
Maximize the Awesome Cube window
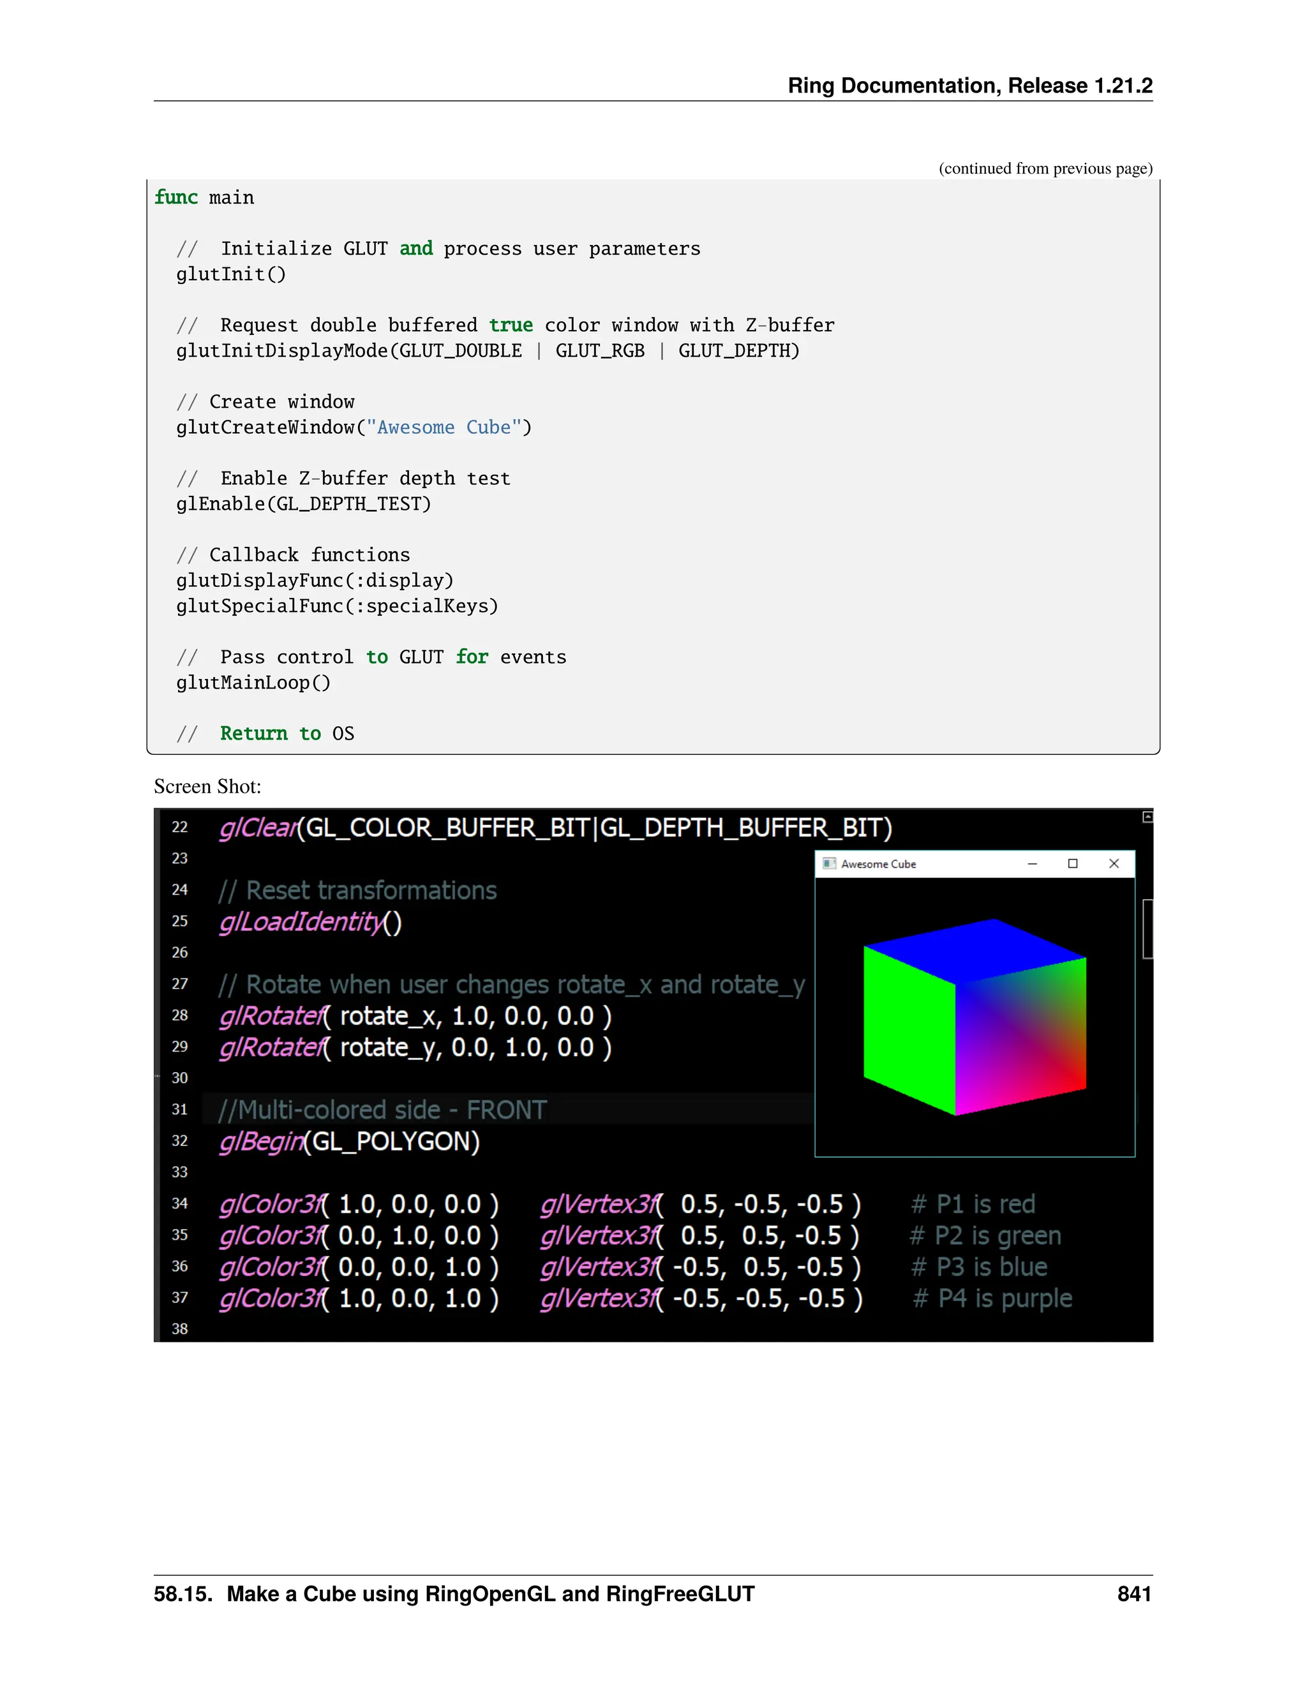pos(1072,864)
